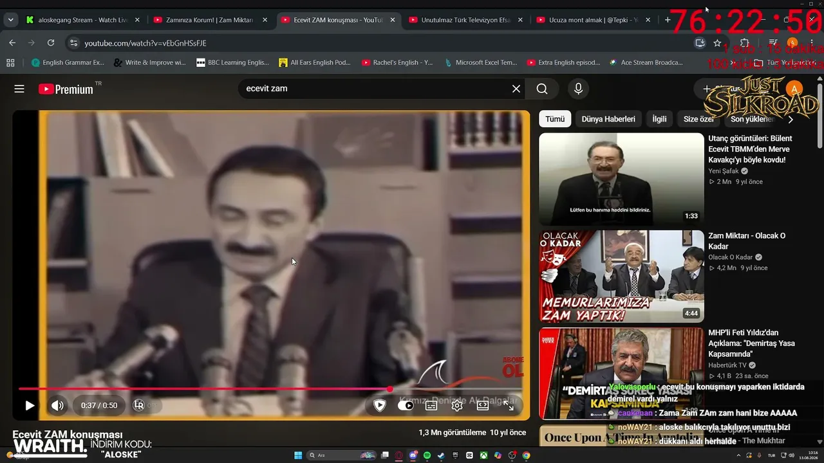Open the 'Ace Stream Broadca...' bookmark
This screenshot has width=824, height=463.
(646, 62)
